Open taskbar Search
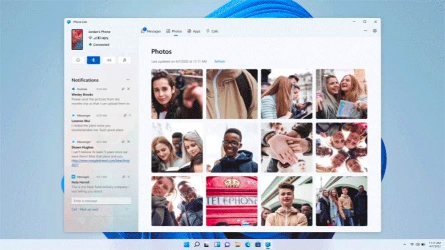This screenshot has width=445, height=250. point(197,245)
